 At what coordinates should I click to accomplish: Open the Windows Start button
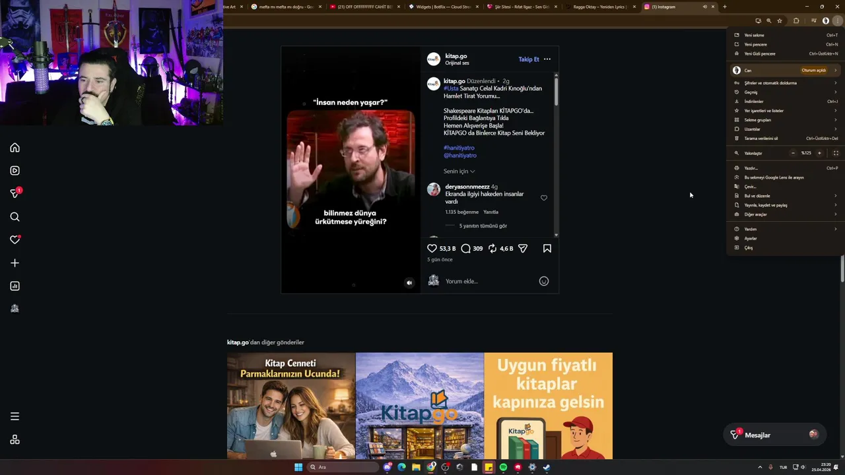(x=298, y=467)
